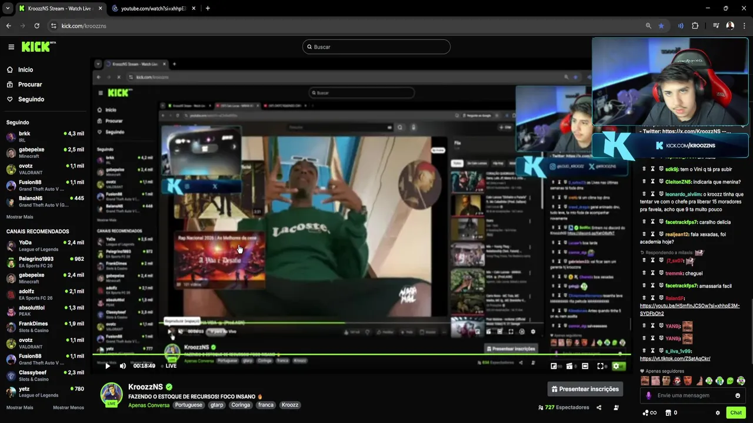Open the browser extensions puzzle icon
The height and width of the screenshot is (423, 753).
[695, 26]
